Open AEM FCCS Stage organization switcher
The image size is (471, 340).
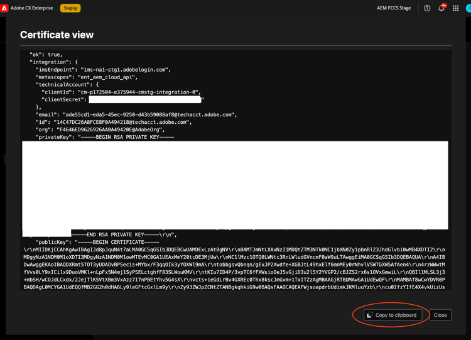[x=394, y=8]
